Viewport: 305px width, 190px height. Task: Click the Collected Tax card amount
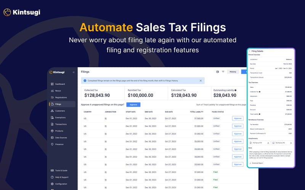(x=97, y=95)
